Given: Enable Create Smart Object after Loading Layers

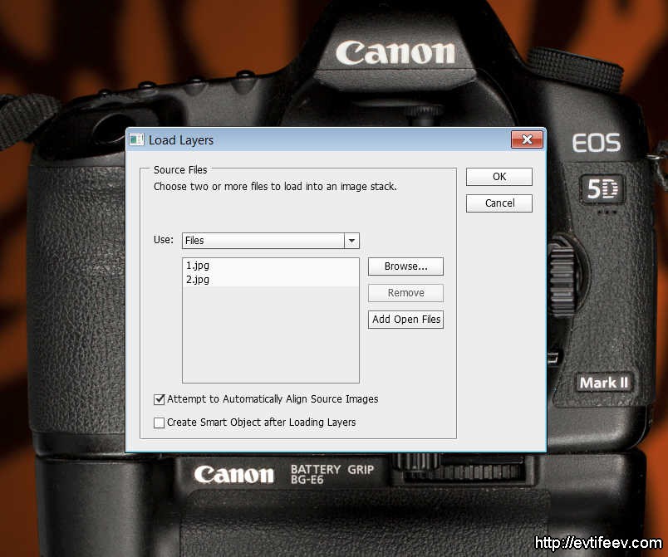Looking at the screenshot, I should (159, 423).
